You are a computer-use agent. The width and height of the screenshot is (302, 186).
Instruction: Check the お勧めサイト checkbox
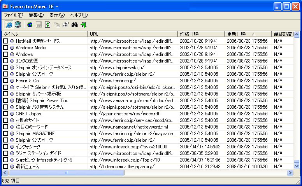(x=6, y=120)
